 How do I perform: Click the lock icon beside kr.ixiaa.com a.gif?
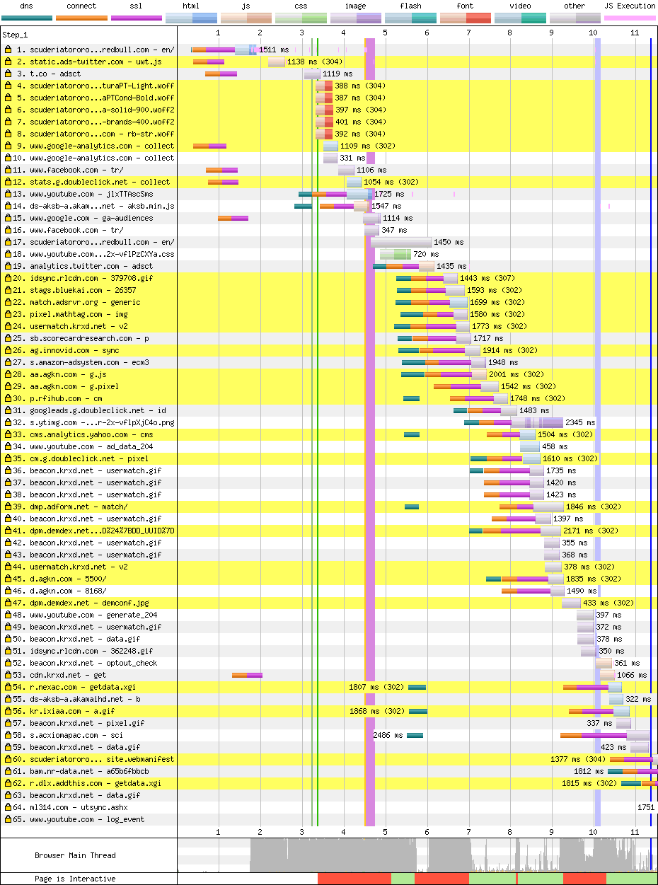point(8,711)
